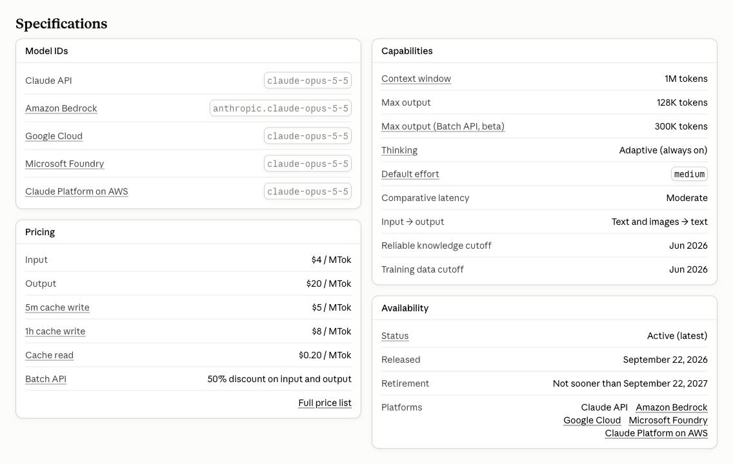Select the Retirement row label
This screenshot has height=464, width=733.
coord(405,383)
